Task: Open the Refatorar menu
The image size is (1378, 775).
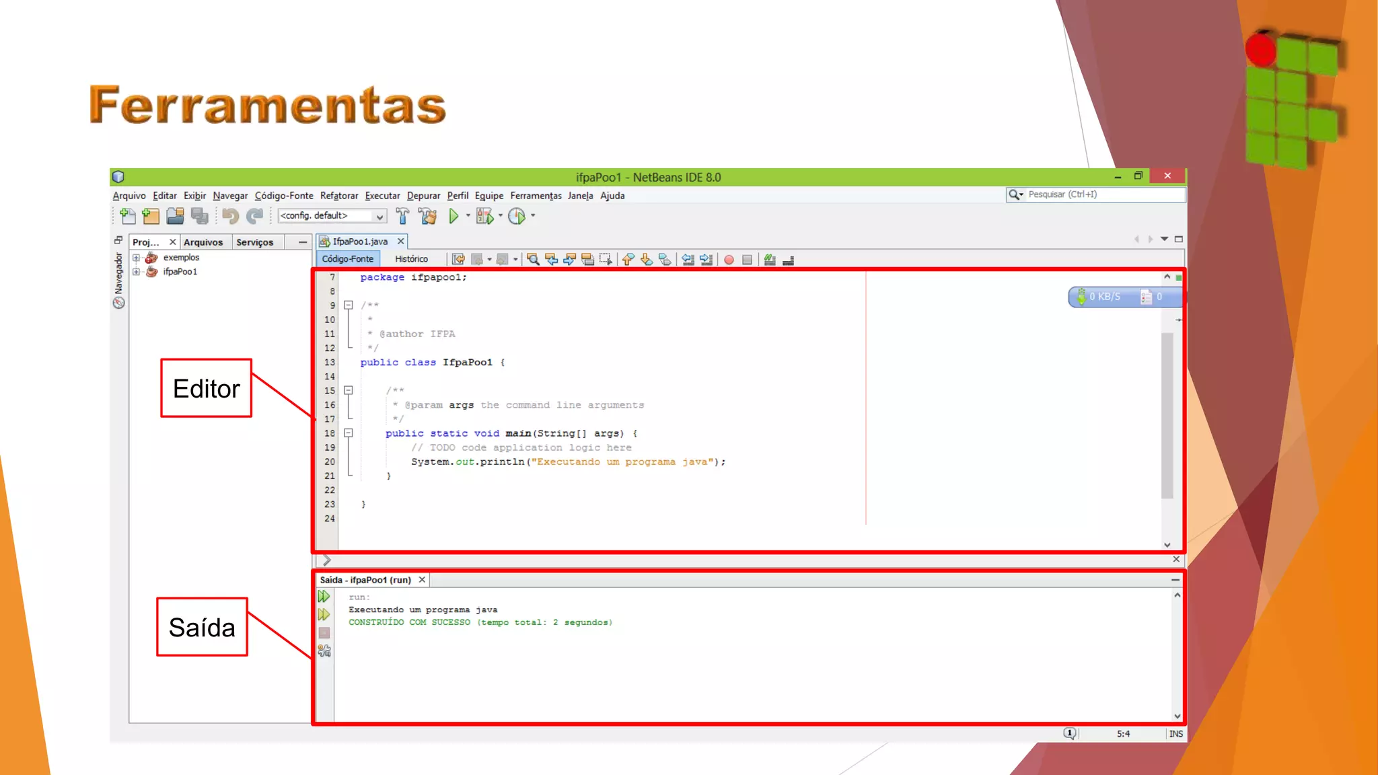Action: [x=338, y=196]
